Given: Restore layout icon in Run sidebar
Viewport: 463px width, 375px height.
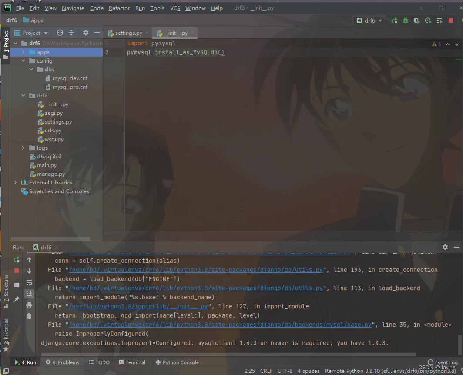Looking at the screenshot, I should (x=17, y=285).
